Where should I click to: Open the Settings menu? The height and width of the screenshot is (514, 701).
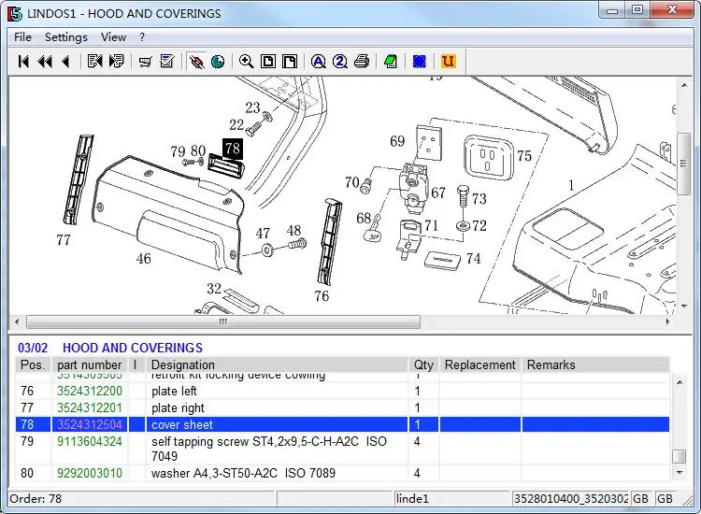pos(65,37)
